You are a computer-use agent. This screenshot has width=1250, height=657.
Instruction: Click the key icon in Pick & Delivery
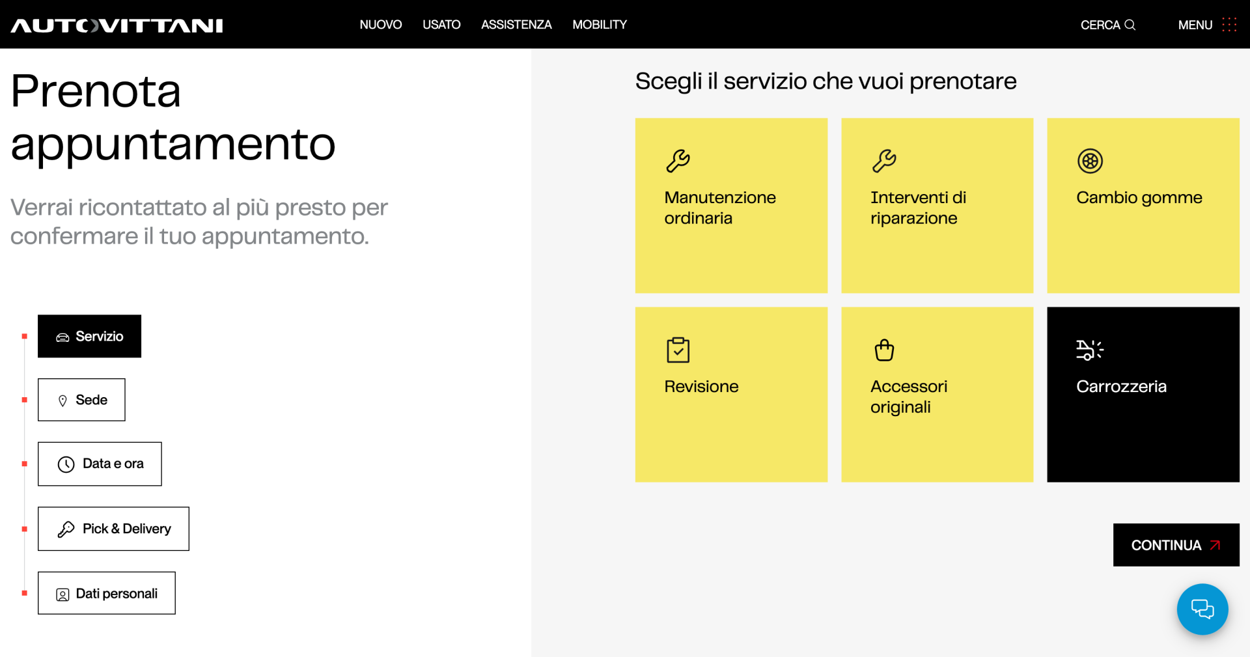(66, 529)
